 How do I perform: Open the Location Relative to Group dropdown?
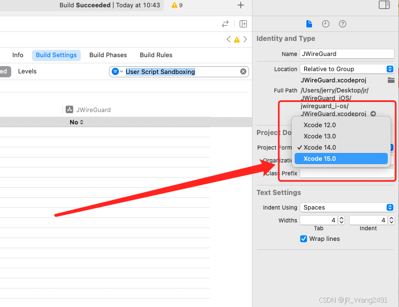pyautogui.click(x=347, y=69)
